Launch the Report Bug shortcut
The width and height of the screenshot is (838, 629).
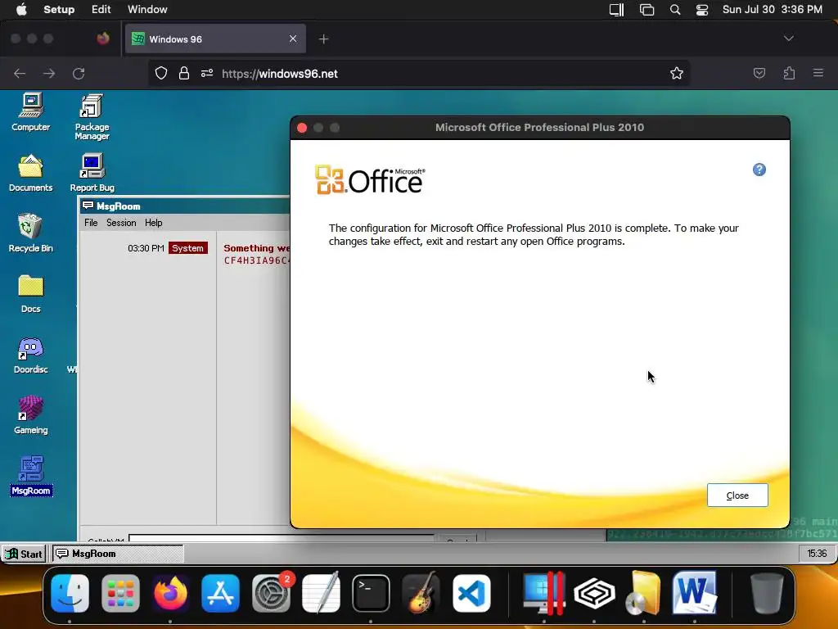92,173
